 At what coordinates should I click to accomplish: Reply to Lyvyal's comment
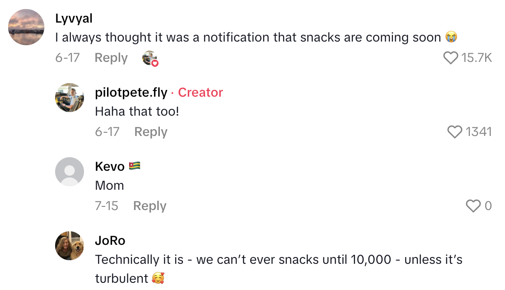coord(111,58)
